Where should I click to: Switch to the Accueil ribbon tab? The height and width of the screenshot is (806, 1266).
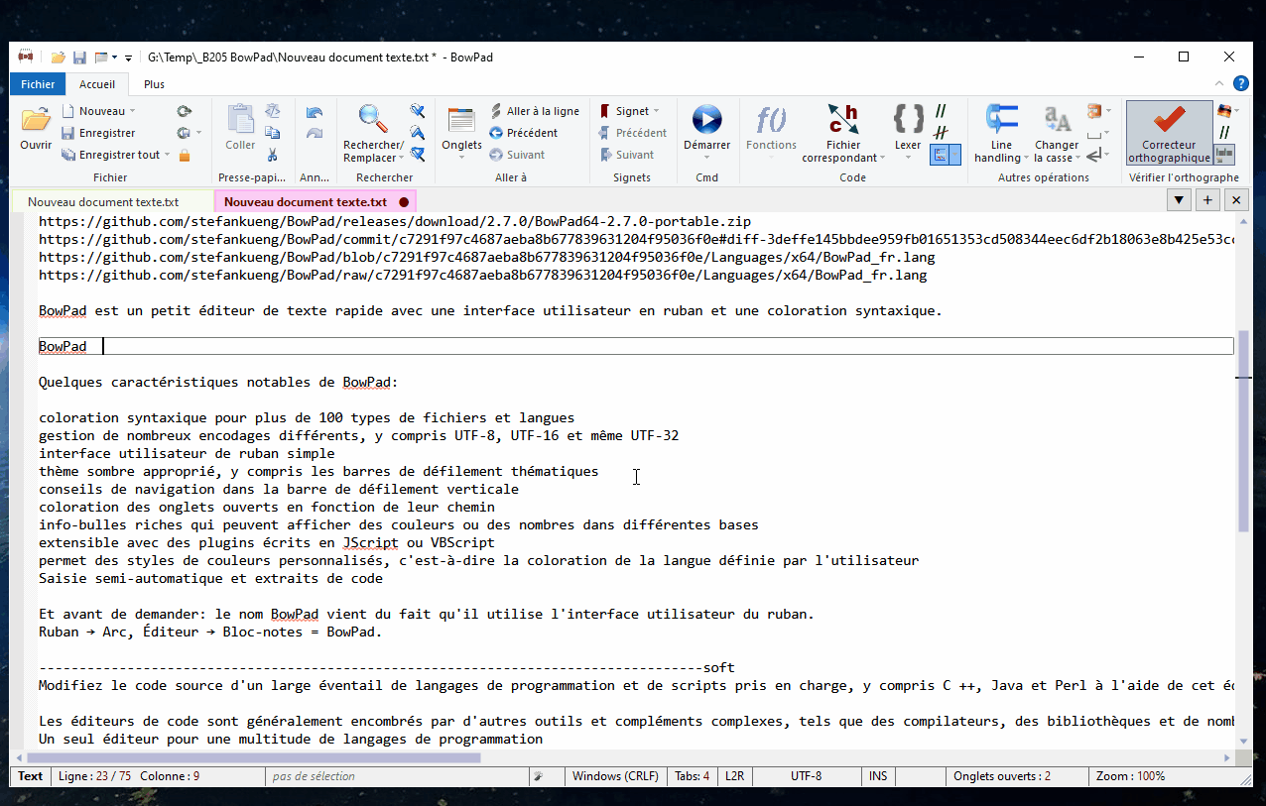pos(97,84)
